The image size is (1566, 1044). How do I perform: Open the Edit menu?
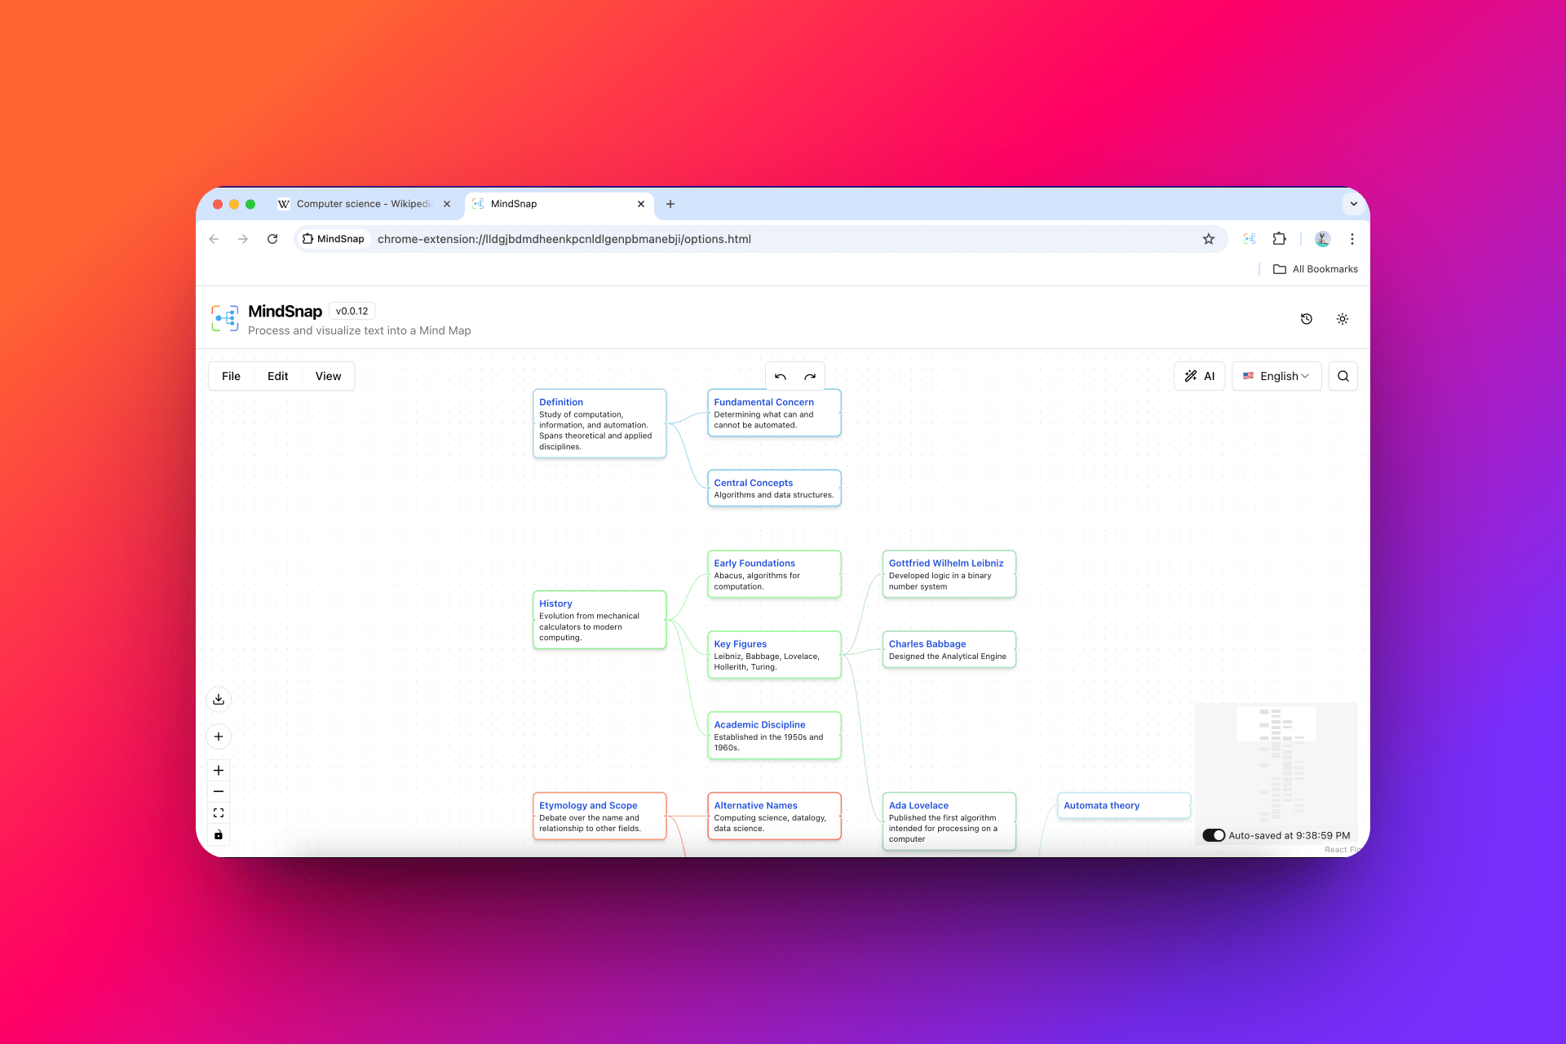(x=277, y=376)
